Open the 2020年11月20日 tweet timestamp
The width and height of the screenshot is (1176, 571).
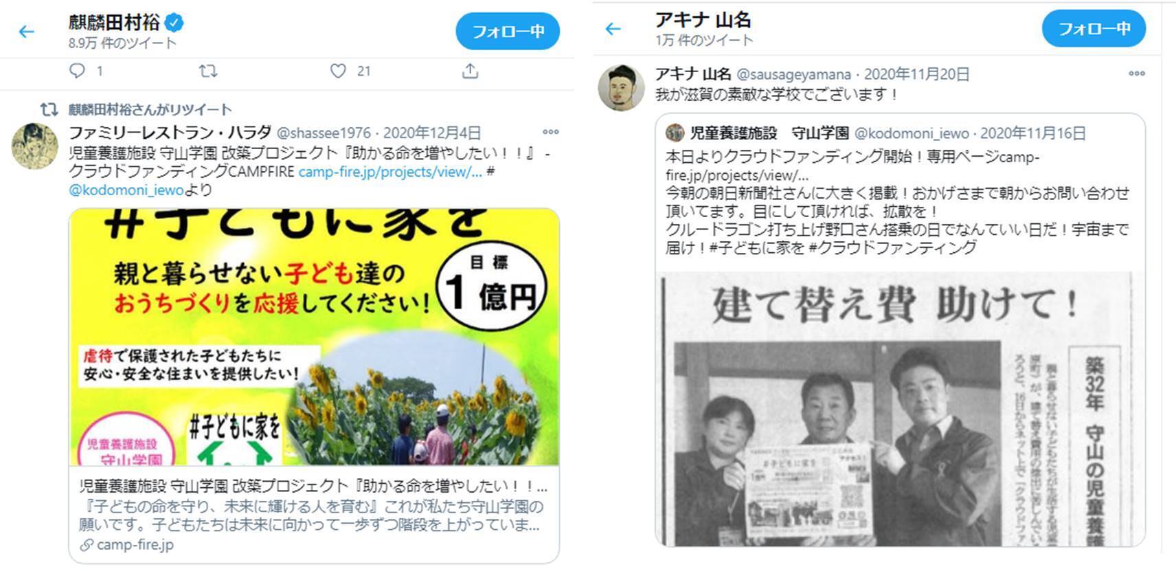pyautogui.click(x=916, y=74)
